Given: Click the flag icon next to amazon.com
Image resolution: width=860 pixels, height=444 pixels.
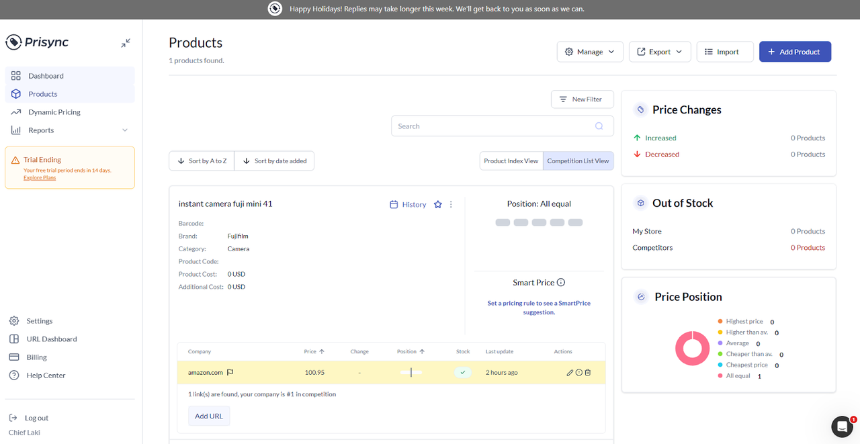Looking at the screenshot, I should (230, 371).
